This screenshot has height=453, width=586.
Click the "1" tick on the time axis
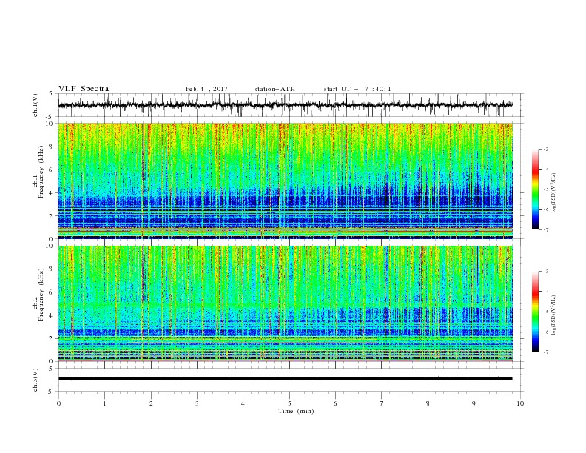coord(104,403)
